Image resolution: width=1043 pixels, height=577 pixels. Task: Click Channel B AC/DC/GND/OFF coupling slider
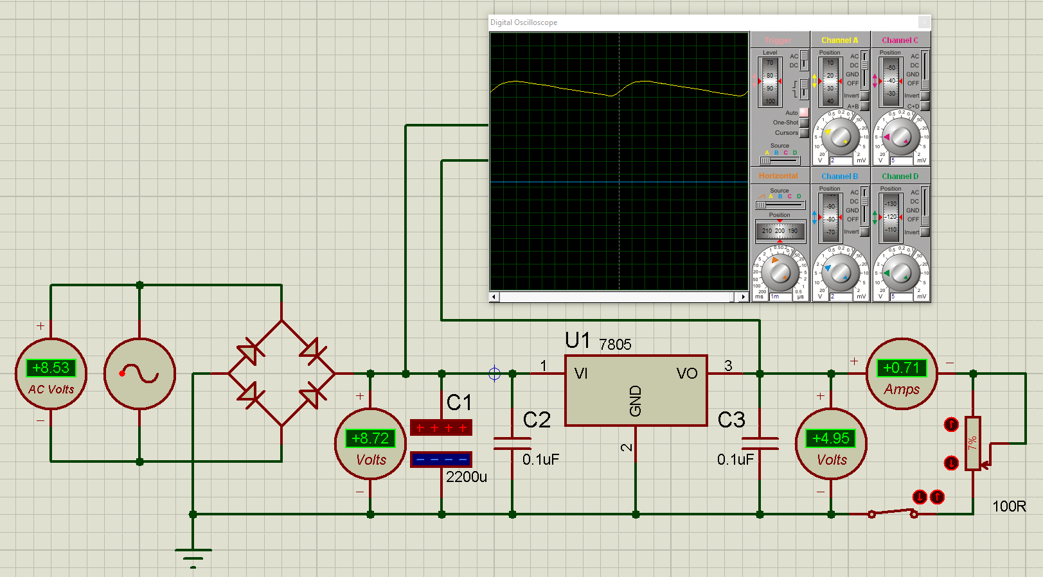[x=865, y=205]
